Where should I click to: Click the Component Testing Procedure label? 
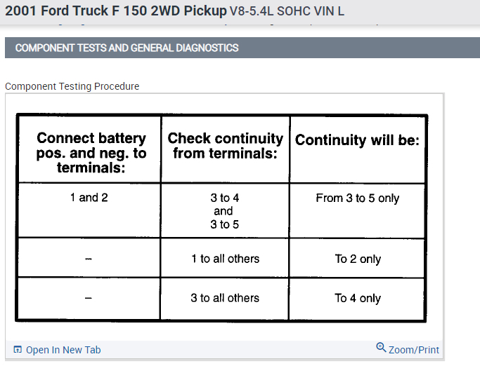coord(72,86)
